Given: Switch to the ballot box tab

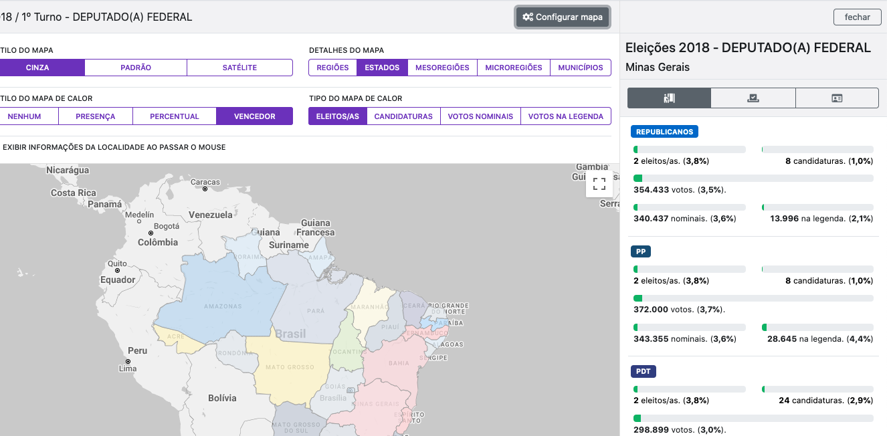Looking at the screenshot, I should coord(753,98).
